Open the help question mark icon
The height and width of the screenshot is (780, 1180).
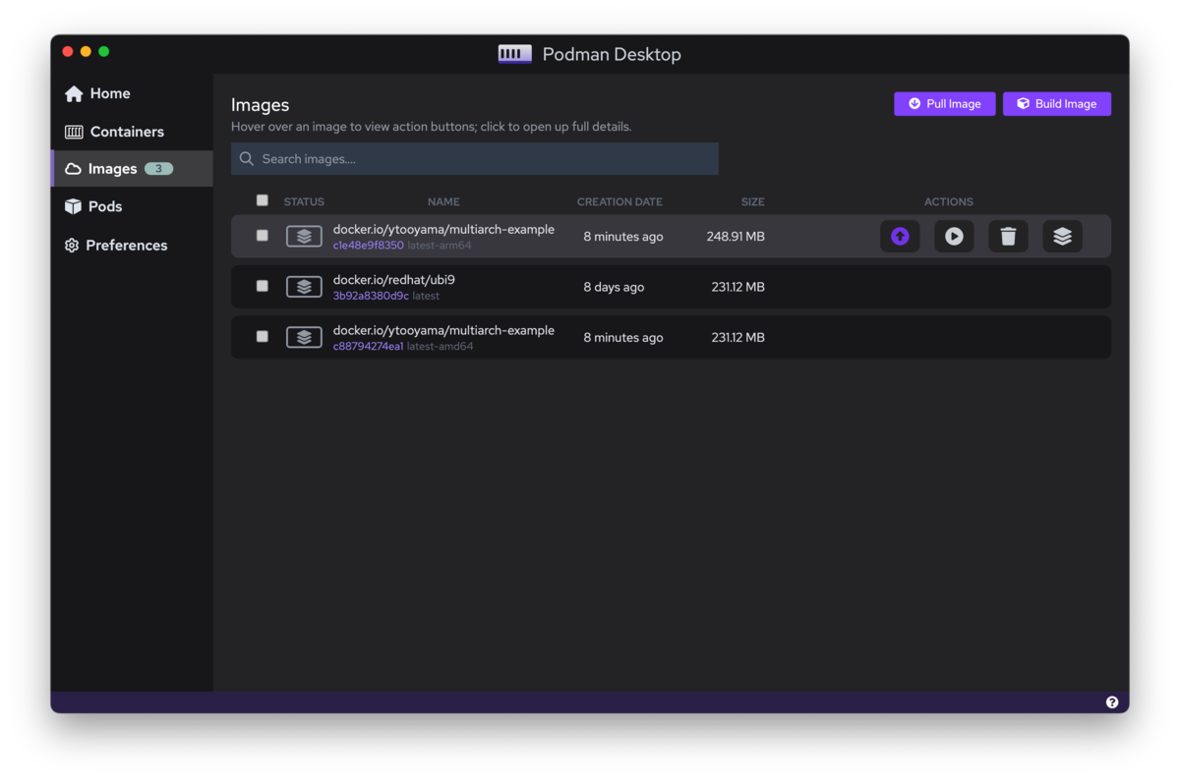point(1112,702)
